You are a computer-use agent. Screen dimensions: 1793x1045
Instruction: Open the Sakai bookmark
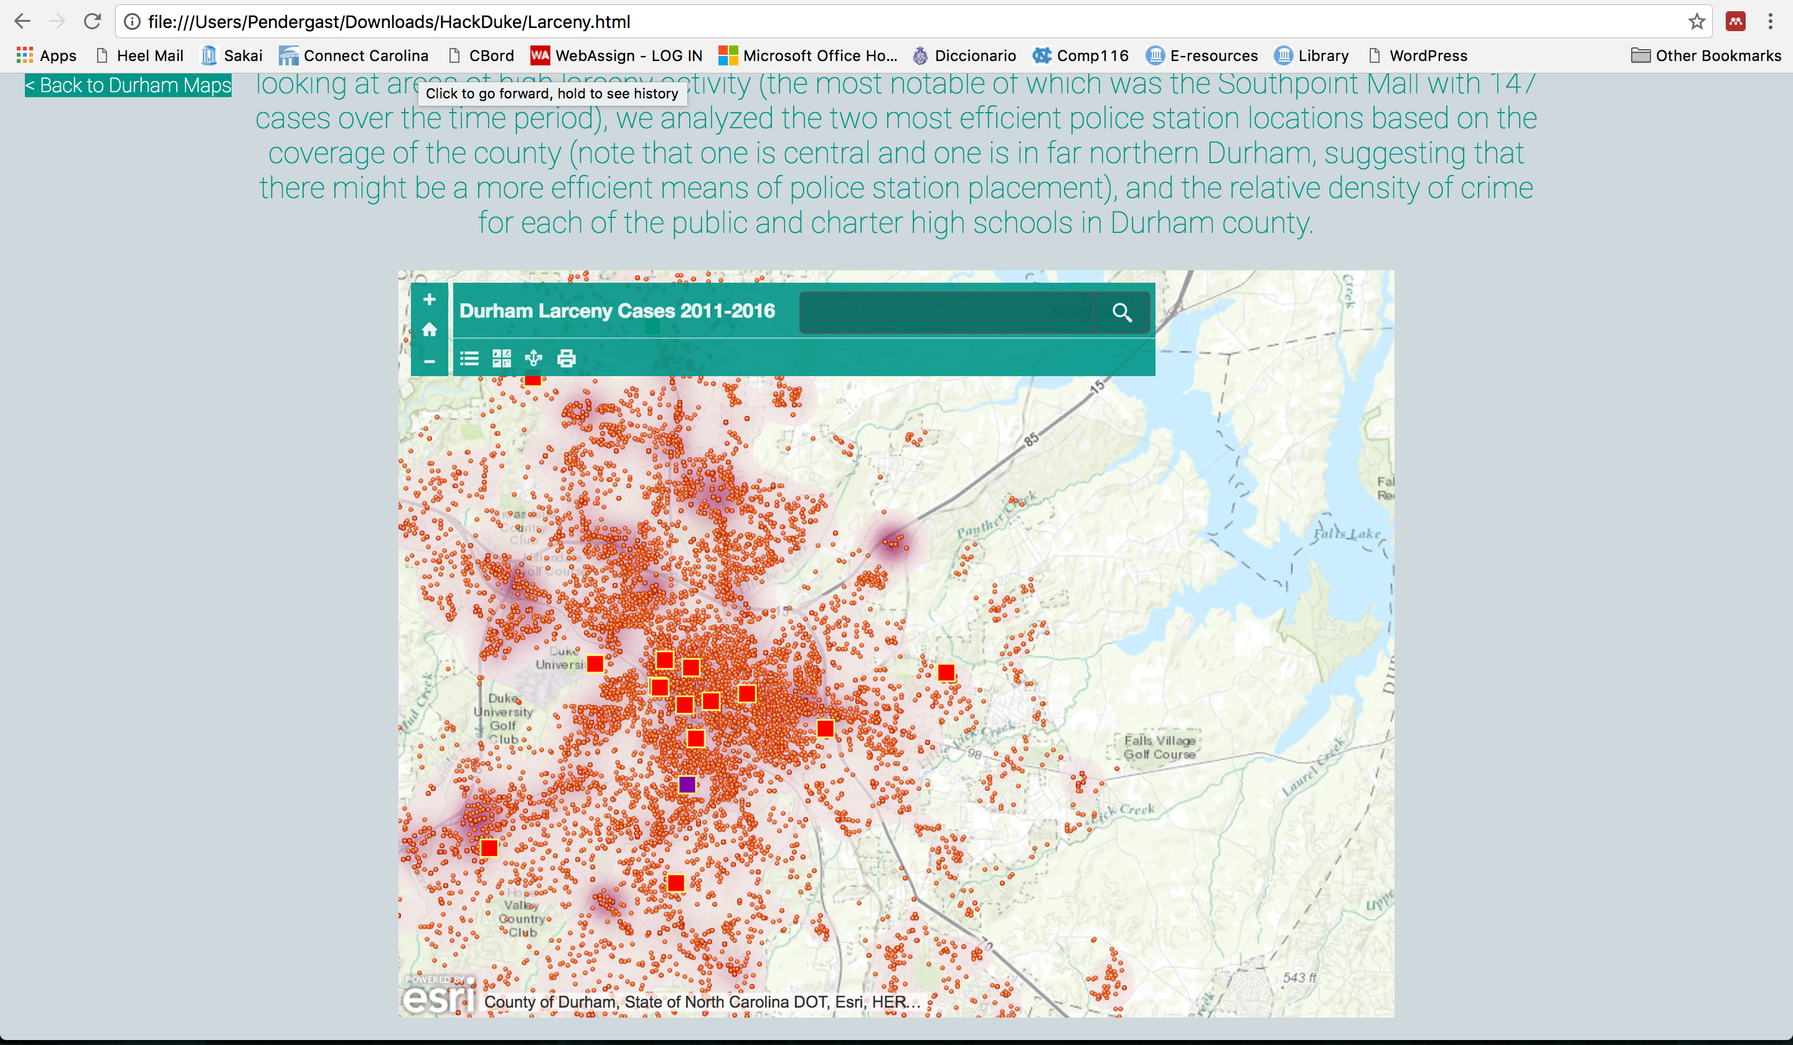click(232, 55)
